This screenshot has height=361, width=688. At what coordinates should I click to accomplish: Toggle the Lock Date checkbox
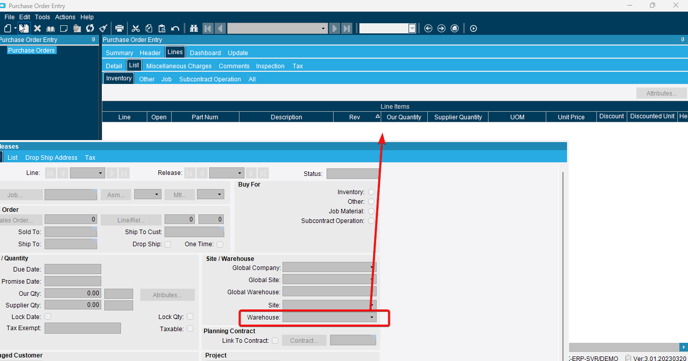point(48,317)
